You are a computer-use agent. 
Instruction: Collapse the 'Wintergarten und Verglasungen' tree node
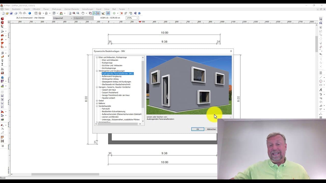click(97, 71)
